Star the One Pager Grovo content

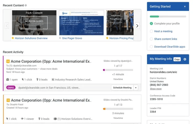click(x=60, y=38)
